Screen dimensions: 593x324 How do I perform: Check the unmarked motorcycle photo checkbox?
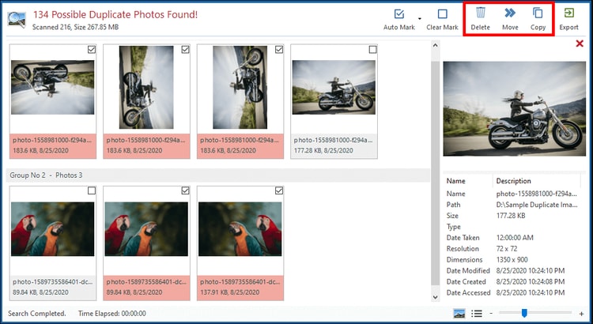[x=373, y=49]
